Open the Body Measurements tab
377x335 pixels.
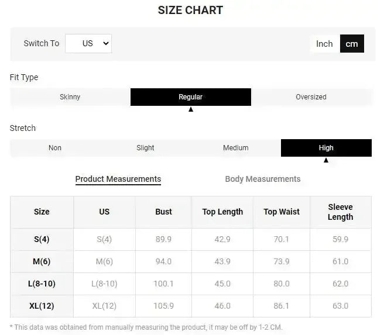(263, 179)
